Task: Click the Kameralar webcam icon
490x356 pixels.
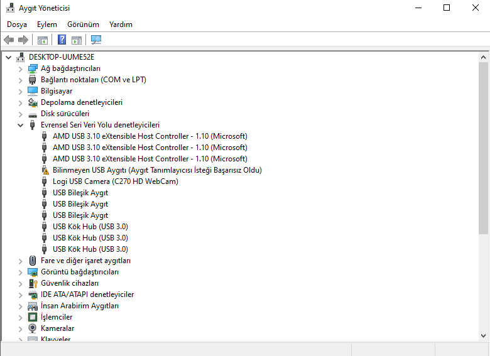Action: tap(32, 328)
